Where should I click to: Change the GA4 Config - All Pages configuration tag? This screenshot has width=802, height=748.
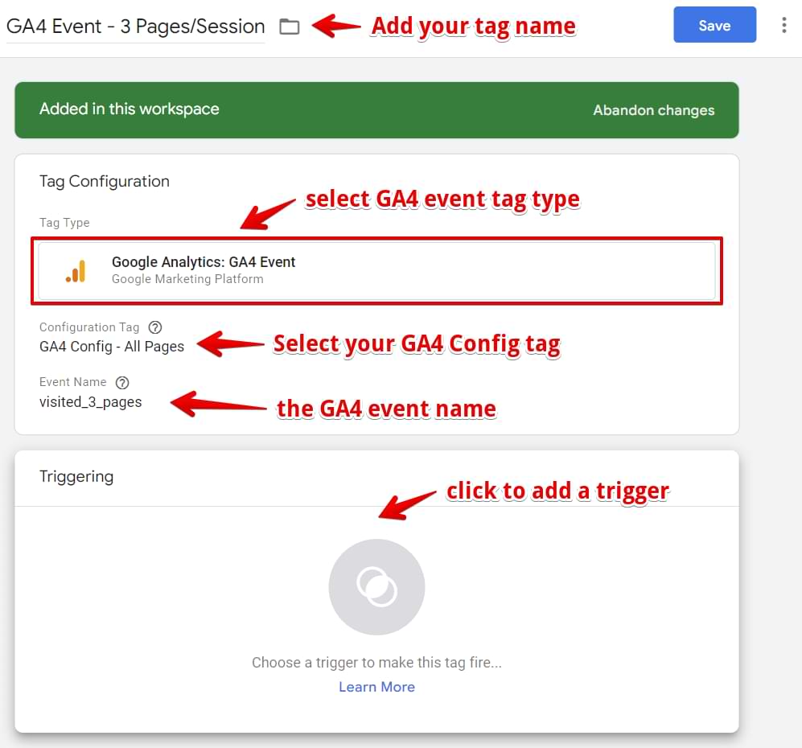[112, 347]
